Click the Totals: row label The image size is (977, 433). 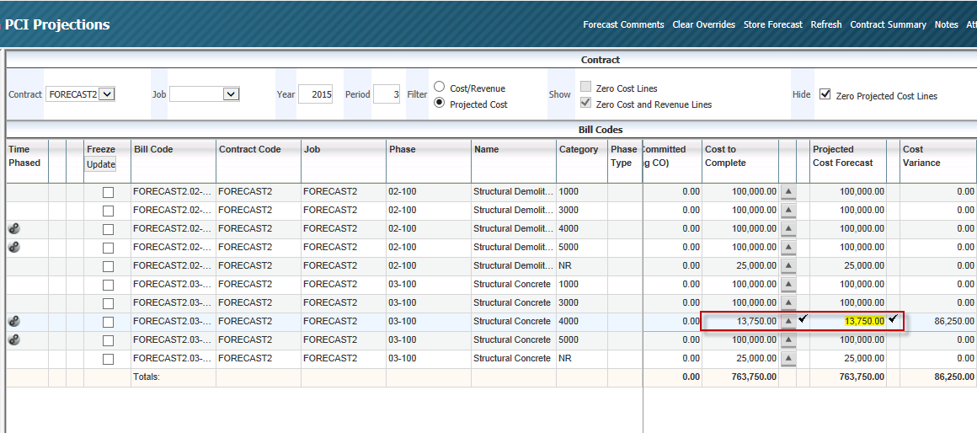pyautogui.click(x=147, y=377)
